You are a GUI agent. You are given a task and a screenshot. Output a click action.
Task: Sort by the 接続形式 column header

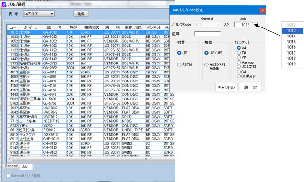coord(92,27)
